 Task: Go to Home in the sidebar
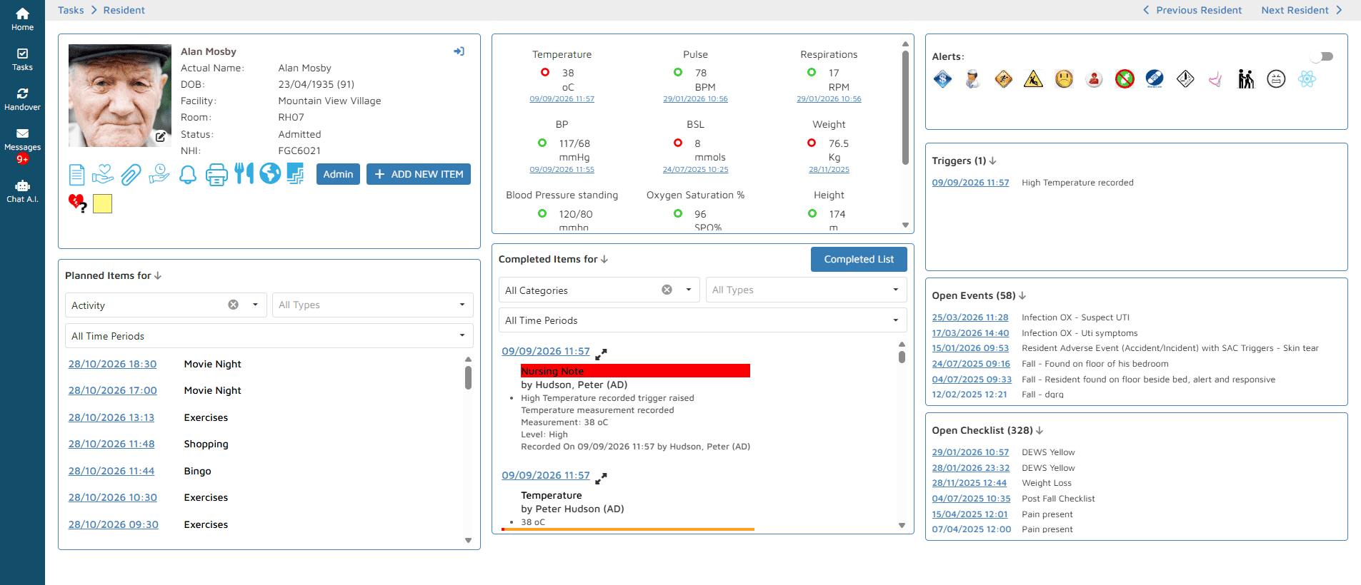[22, 20]
